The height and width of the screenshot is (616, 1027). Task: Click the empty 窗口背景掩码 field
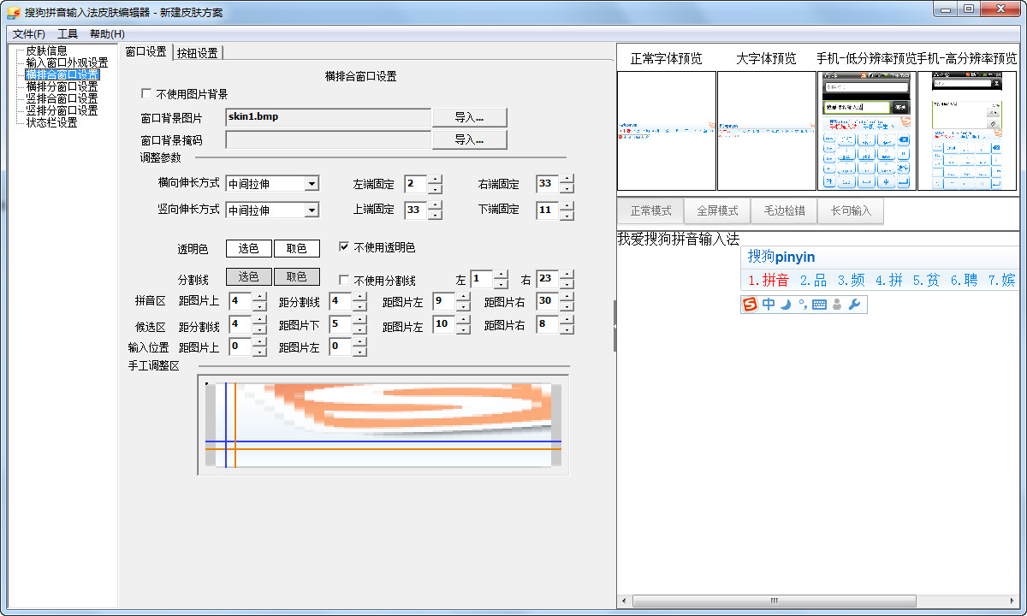[x=329, y=139]
